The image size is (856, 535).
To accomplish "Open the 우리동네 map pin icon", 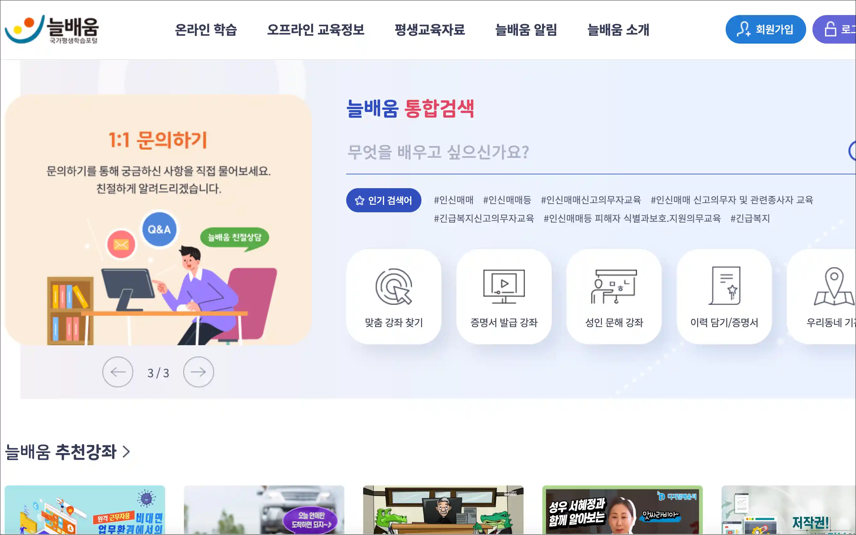I will [x=834, y=286].
